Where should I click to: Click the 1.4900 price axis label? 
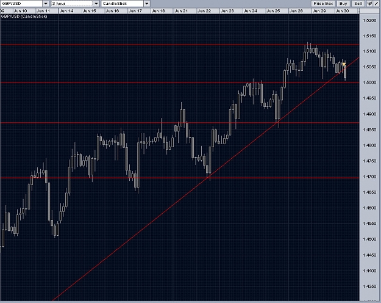click(x=369, y=114)
